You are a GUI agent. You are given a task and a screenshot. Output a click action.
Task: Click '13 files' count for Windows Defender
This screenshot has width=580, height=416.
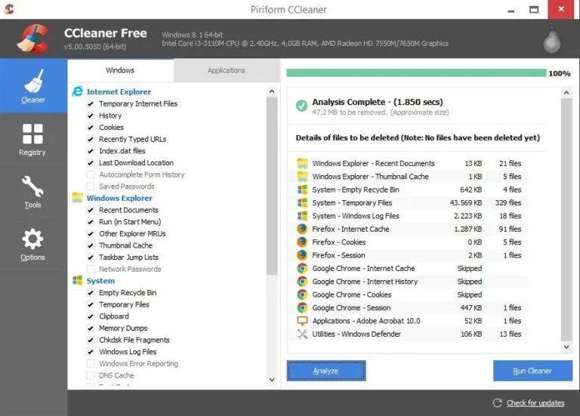pos(510,334)
